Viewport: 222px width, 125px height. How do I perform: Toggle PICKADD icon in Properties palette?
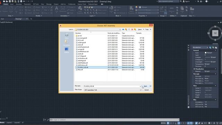pos(210,48)
